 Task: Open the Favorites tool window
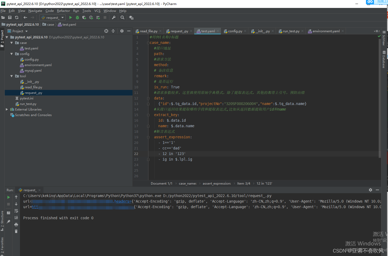coord(2,246)
